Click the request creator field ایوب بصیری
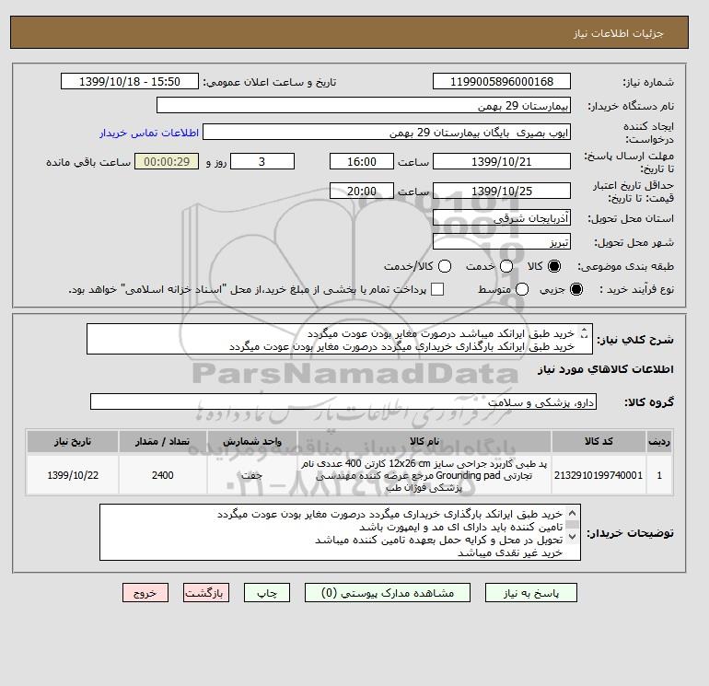The height and width of the screenshot is (686, 709). coord(387,133)
